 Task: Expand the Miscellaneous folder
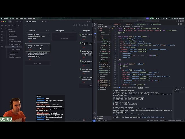click(8, 37)
